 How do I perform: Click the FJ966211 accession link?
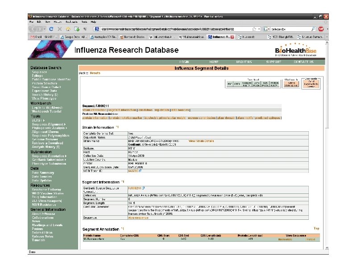pos(135,188)
